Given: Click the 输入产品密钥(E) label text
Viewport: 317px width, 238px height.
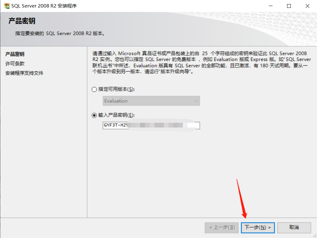Looking at the screenshot, I should click(117, 115).
